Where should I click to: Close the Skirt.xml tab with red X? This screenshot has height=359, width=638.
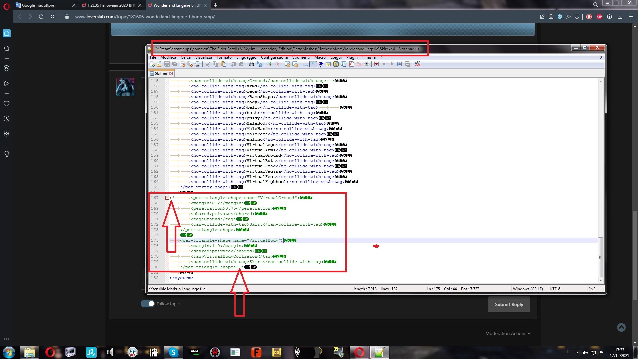(x=171, y=74)
